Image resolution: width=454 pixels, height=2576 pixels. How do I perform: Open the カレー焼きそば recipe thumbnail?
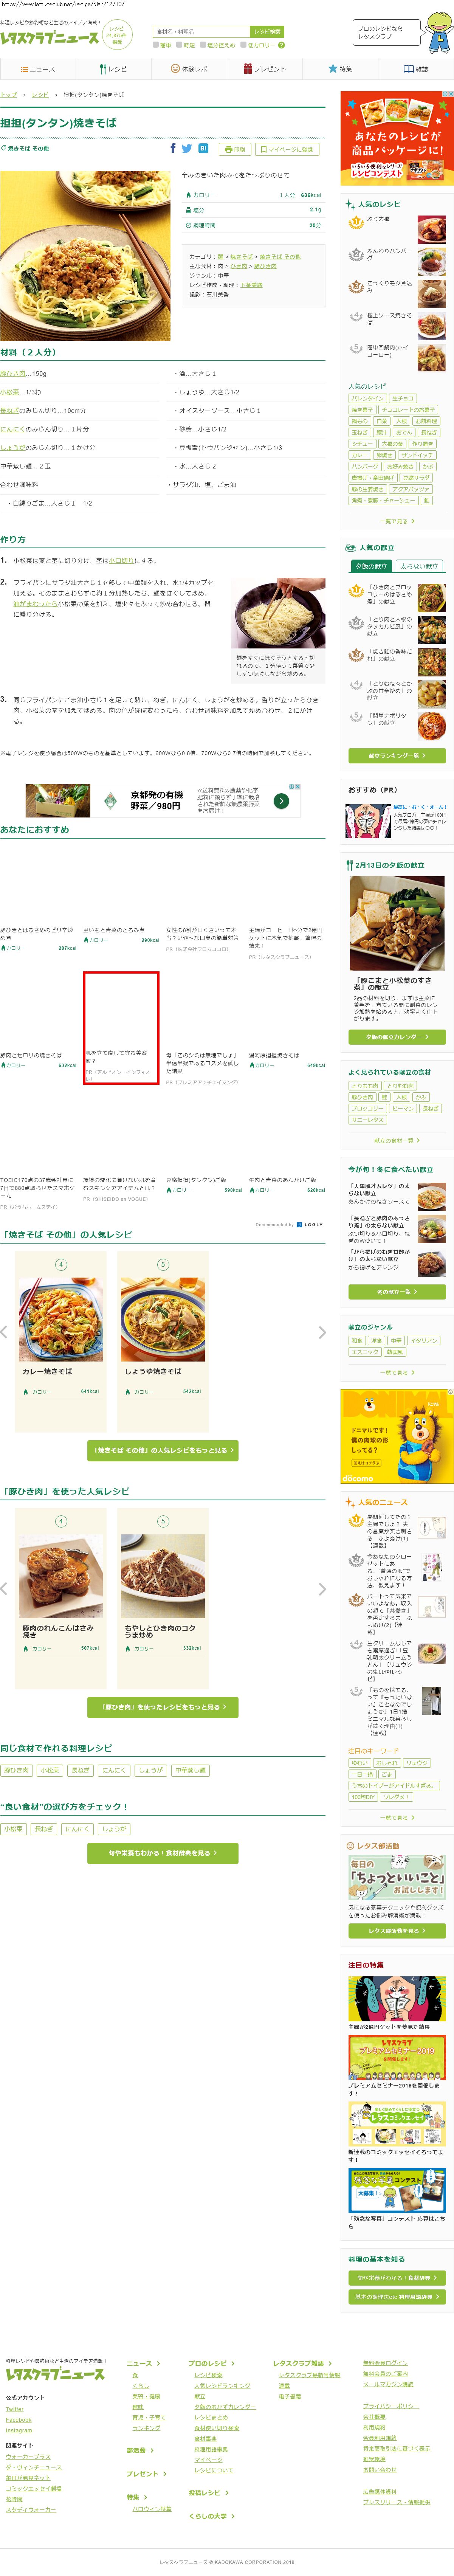pyautogui.click(x=61, y=1318)
